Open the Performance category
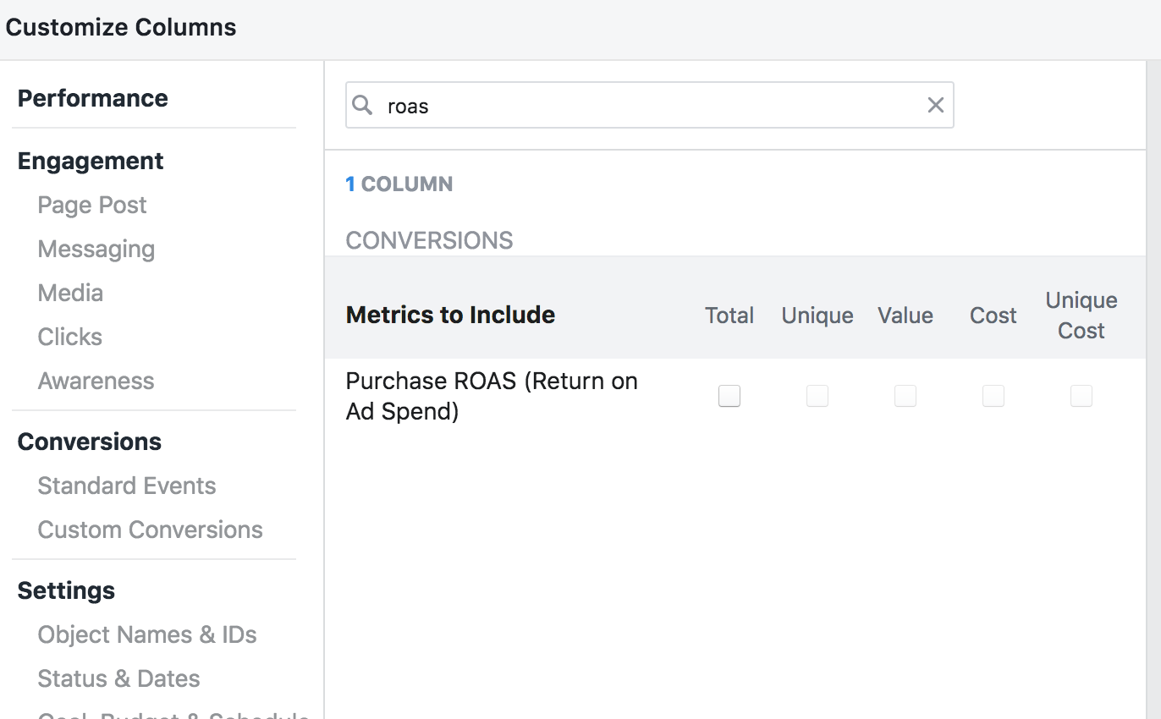The width and height of the screenshot is (1161, 719). pos(92,98)
